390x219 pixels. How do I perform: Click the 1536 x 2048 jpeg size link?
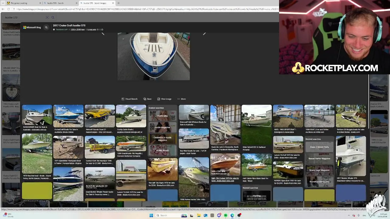[x=77, y=30]
